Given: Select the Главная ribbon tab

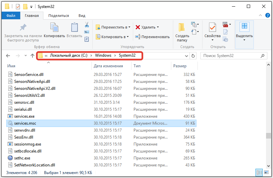Looking at the screenshot, I should coord(32,16).
